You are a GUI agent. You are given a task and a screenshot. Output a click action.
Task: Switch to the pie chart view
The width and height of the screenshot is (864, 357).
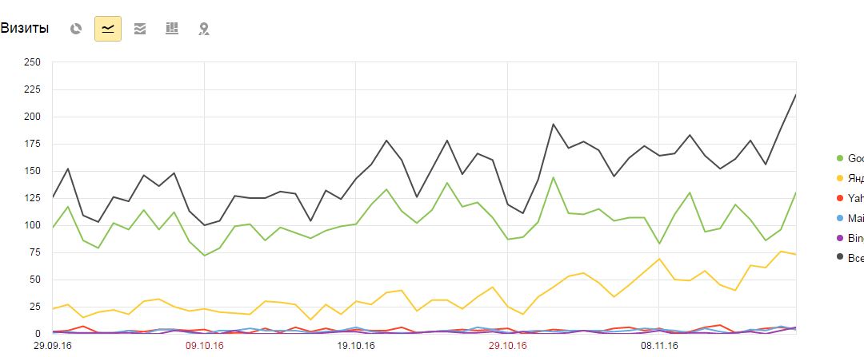[x=76, y=29]
